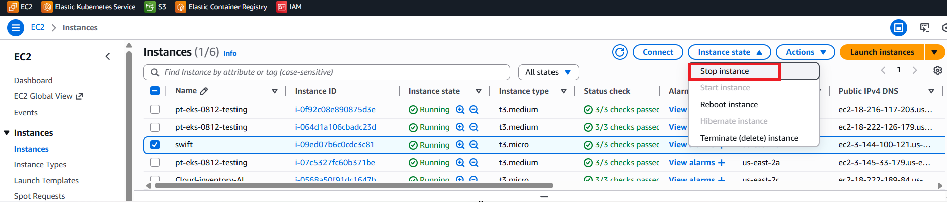Viewport: 947px width, 202px height.
Task: Add alarm plus icon for us-east-2a row
Action: point(722,163)
